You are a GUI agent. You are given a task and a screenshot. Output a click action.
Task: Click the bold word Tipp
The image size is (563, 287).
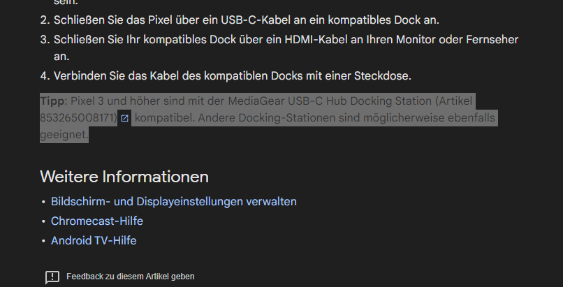(x=52, y=101)
